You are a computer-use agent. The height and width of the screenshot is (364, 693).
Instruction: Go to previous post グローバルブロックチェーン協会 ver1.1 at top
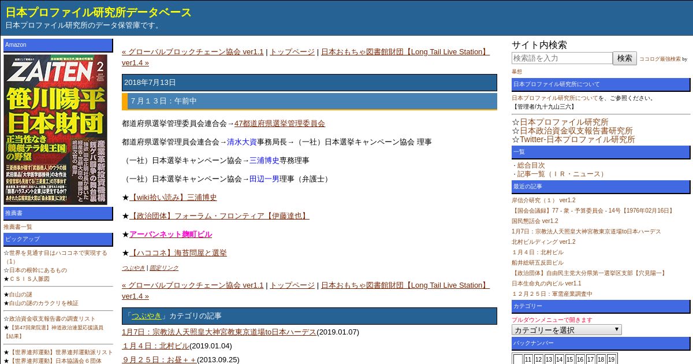[192, 51]
